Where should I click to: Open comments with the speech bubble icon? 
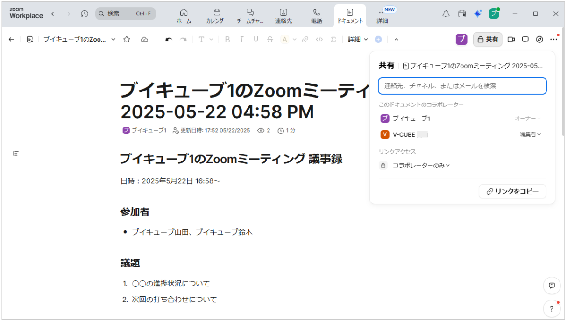(525, 40)
